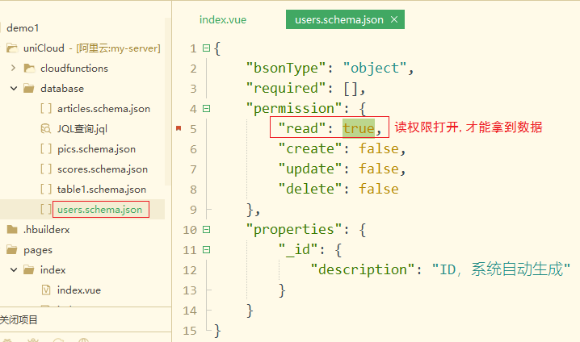Click the pics.schema.json bracket file icon
Screen dimensions: 580x342
46,149
